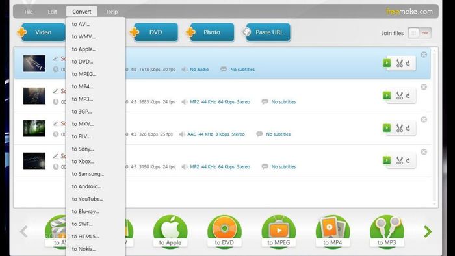Choose 'to 3GP...' menu entry

click(x=96, y=111)
